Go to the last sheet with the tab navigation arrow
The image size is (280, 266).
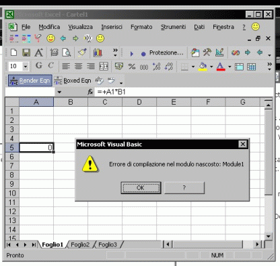(x=34, y=245)
